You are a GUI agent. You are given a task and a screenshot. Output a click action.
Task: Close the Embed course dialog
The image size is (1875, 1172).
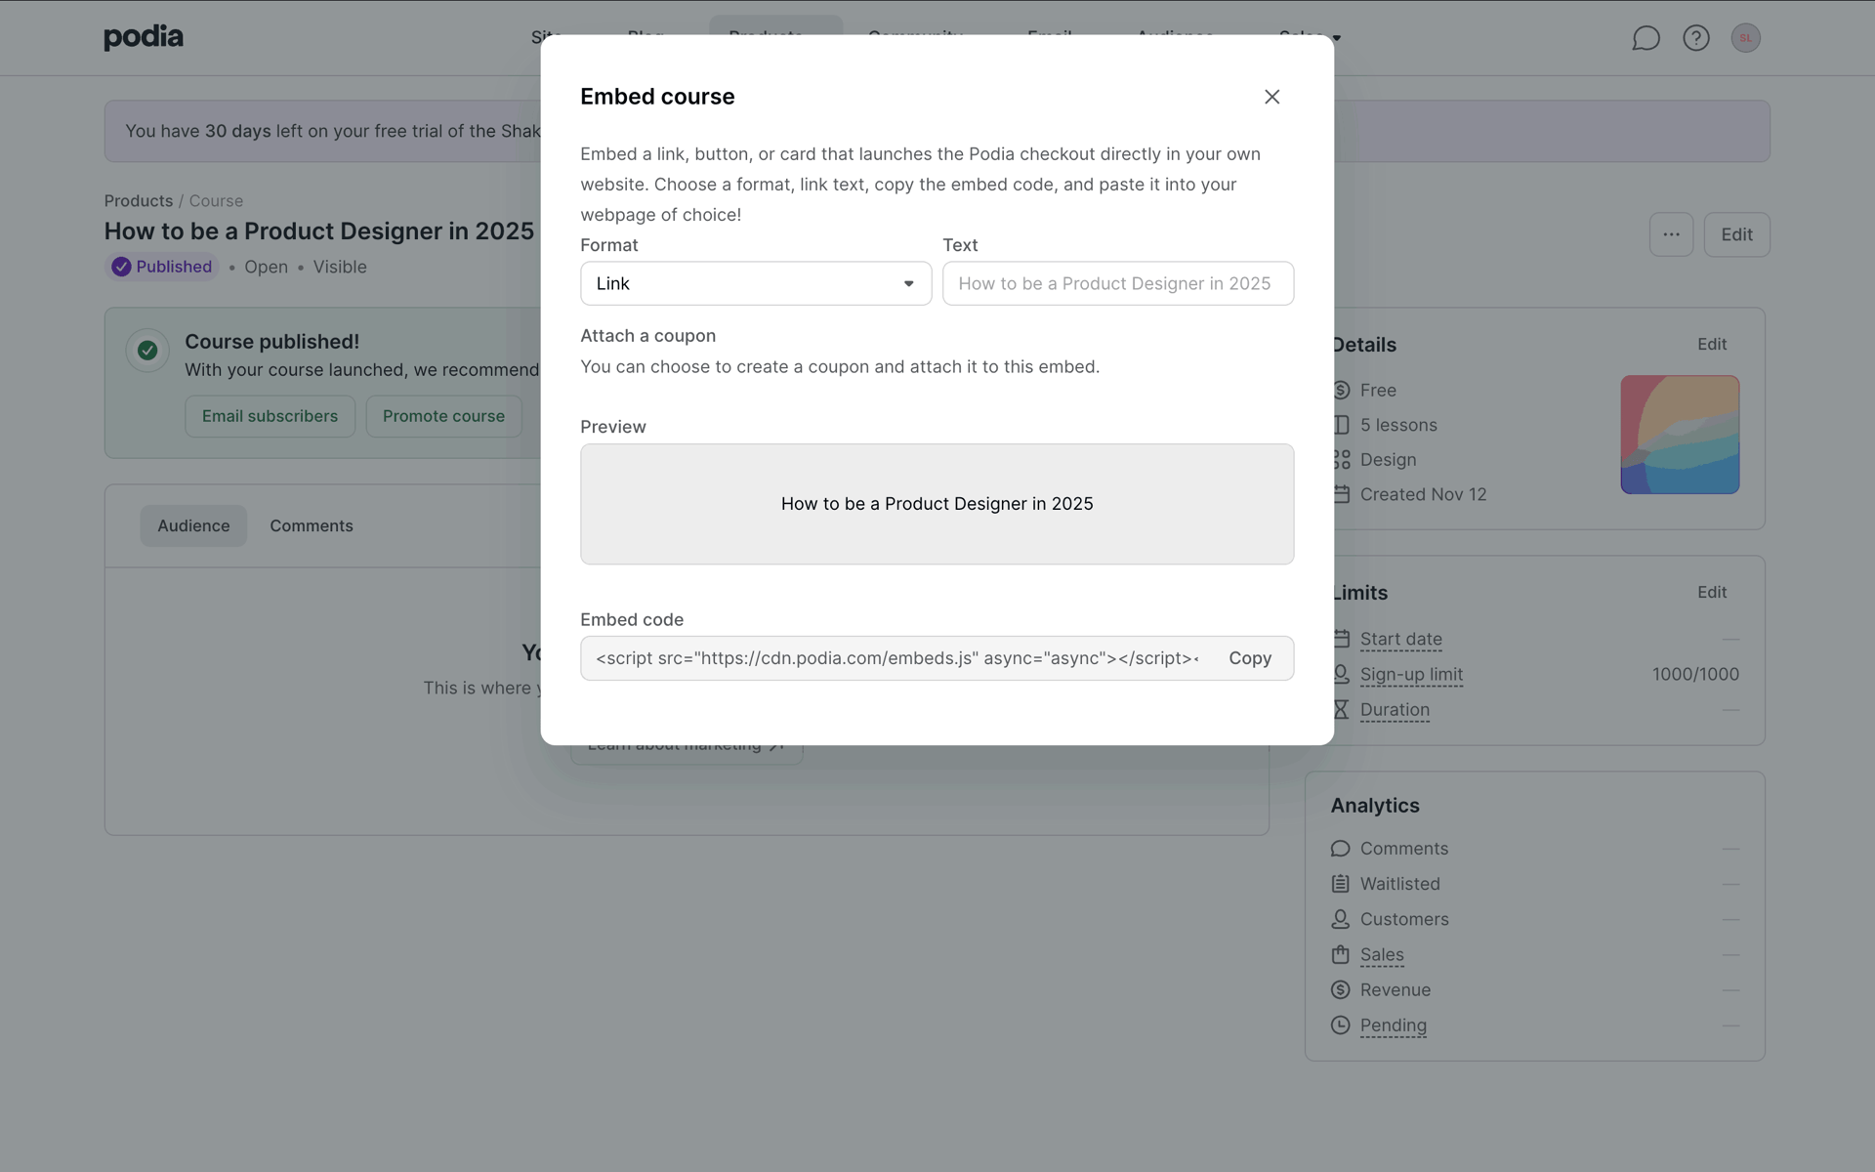1271,97
